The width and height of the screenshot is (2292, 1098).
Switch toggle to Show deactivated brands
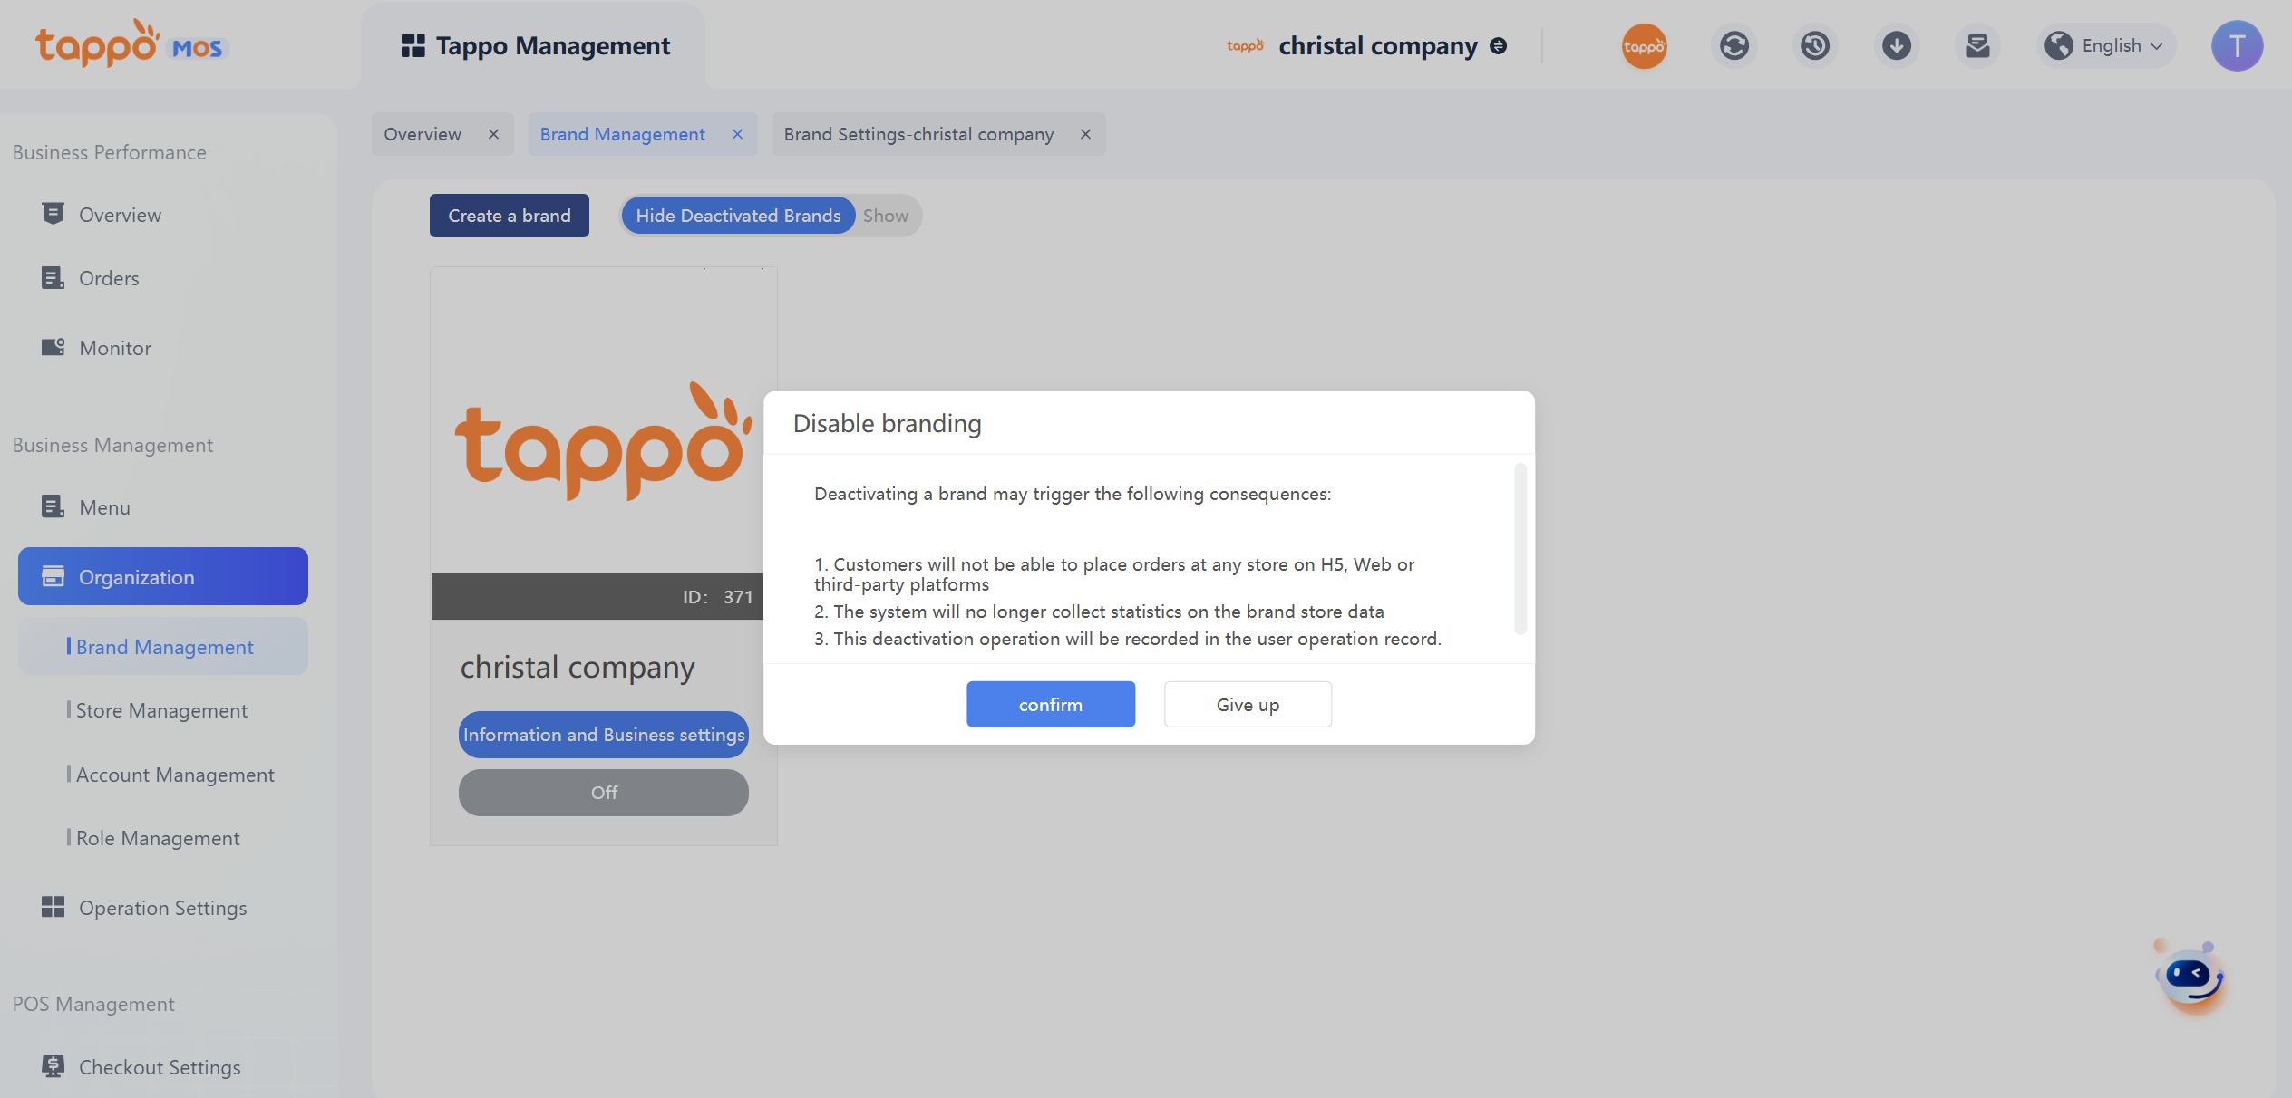(886, 216)
